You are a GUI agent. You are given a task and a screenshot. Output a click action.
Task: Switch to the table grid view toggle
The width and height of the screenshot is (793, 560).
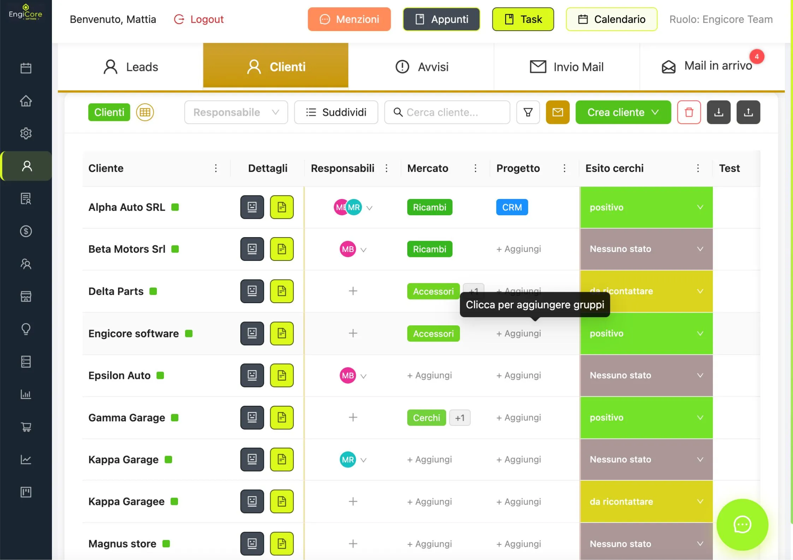pos(145,112)
